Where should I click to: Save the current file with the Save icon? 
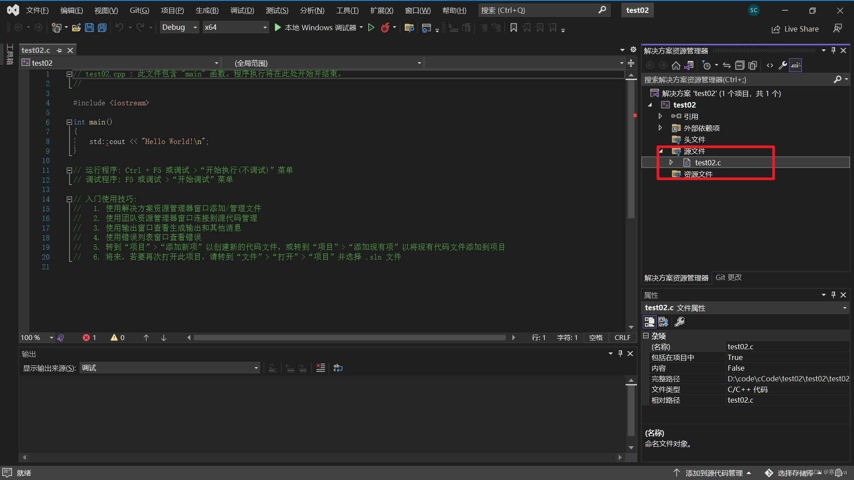coord(89,28)
